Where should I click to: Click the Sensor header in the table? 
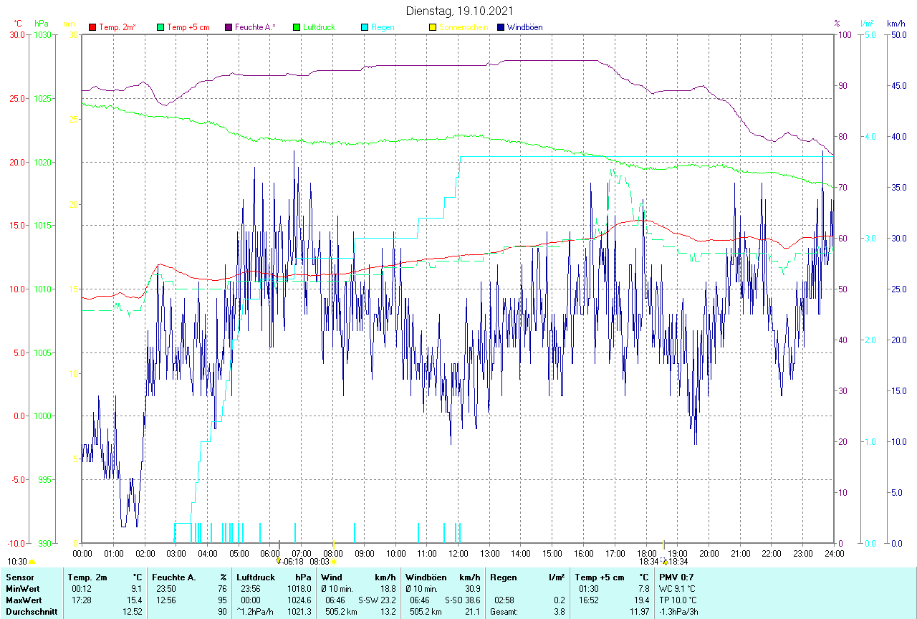19,577
